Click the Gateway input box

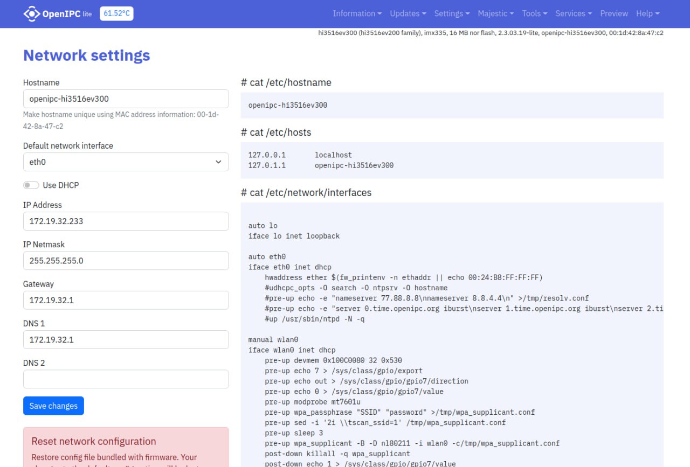(126, 301)
